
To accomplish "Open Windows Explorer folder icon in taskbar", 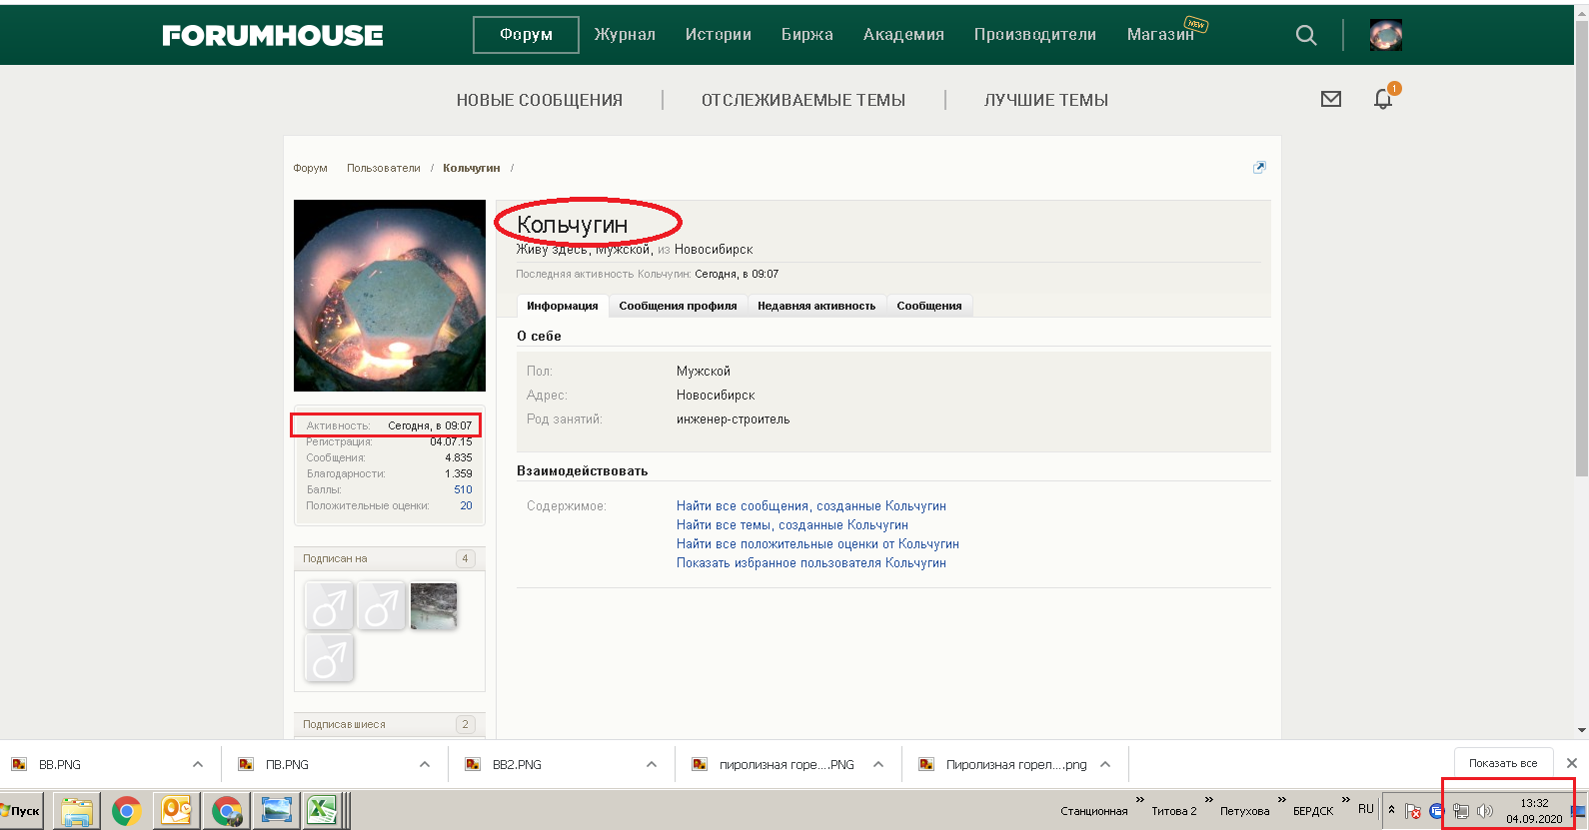I will 76,810.
